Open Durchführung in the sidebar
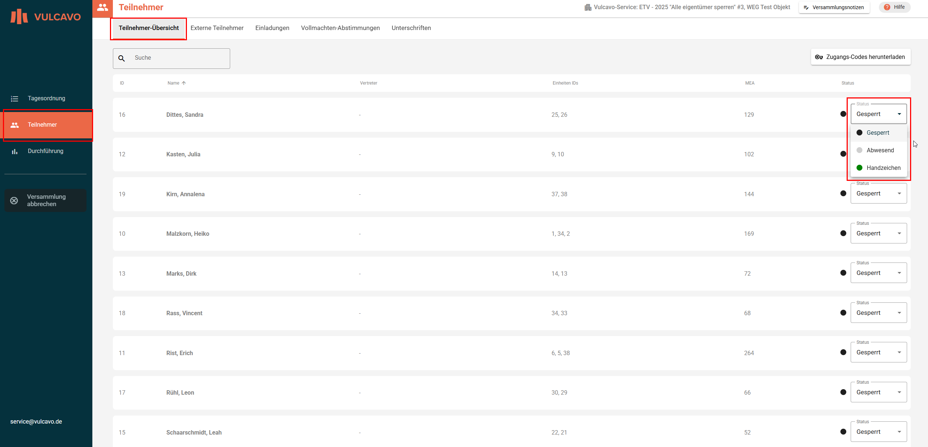The width and height of the screenshot is (928, 447). click(46, 151)
